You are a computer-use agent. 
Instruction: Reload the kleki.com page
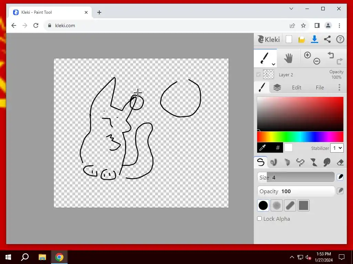(x=36, y=25)
